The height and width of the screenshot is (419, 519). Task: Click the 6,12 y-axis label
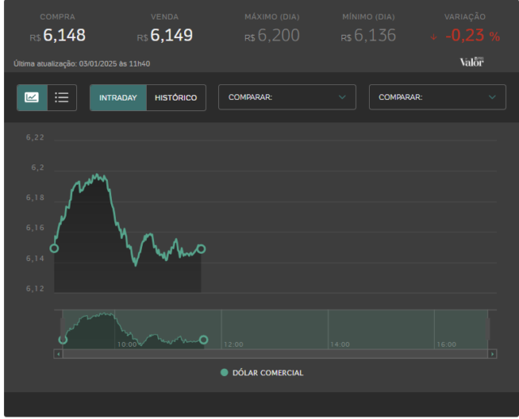pyautogui.click(x=35, y=289)
